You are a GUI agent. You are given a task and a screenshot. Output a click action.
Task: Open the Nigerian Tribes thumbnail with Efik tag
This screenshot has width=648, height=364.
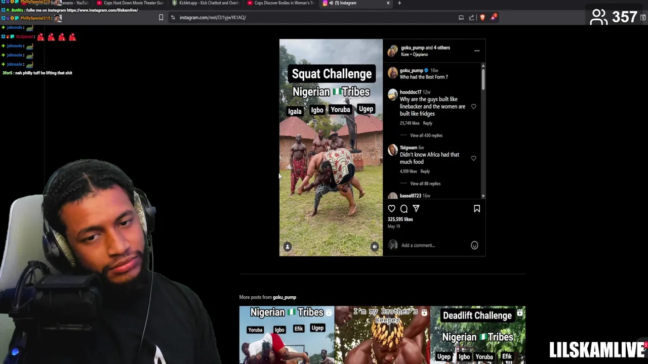point(287,335)
